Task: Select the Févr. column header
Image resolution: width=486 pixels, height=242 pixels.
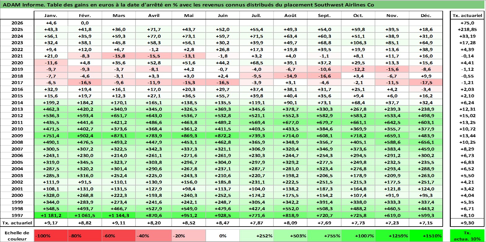Action: pyautogui.click(x=85, y=15)
